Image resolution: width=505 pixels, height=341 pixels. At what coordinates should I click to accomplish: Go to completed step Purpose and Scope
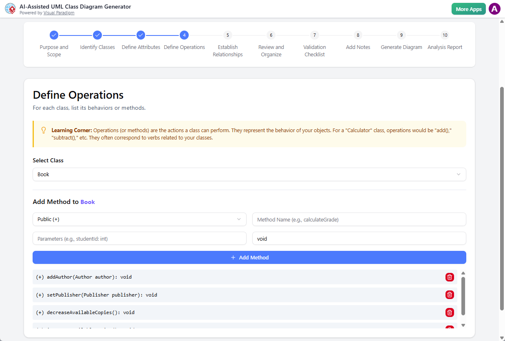pyautogui.click(x=54, y=35)
